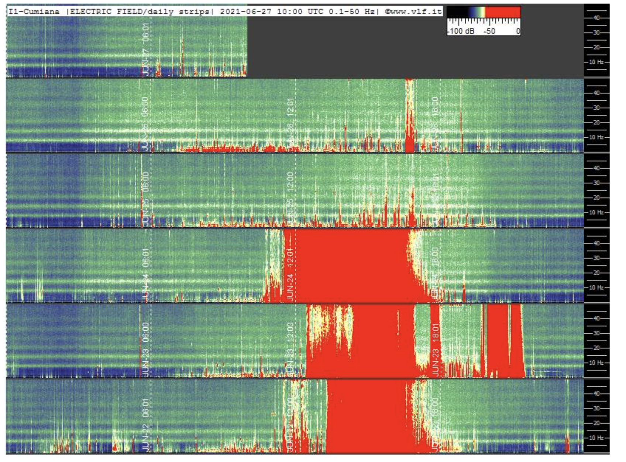Click the 30 tick on June 27 frequency axis
Viewport: 626px width, 462px height.
click(596, 32)
